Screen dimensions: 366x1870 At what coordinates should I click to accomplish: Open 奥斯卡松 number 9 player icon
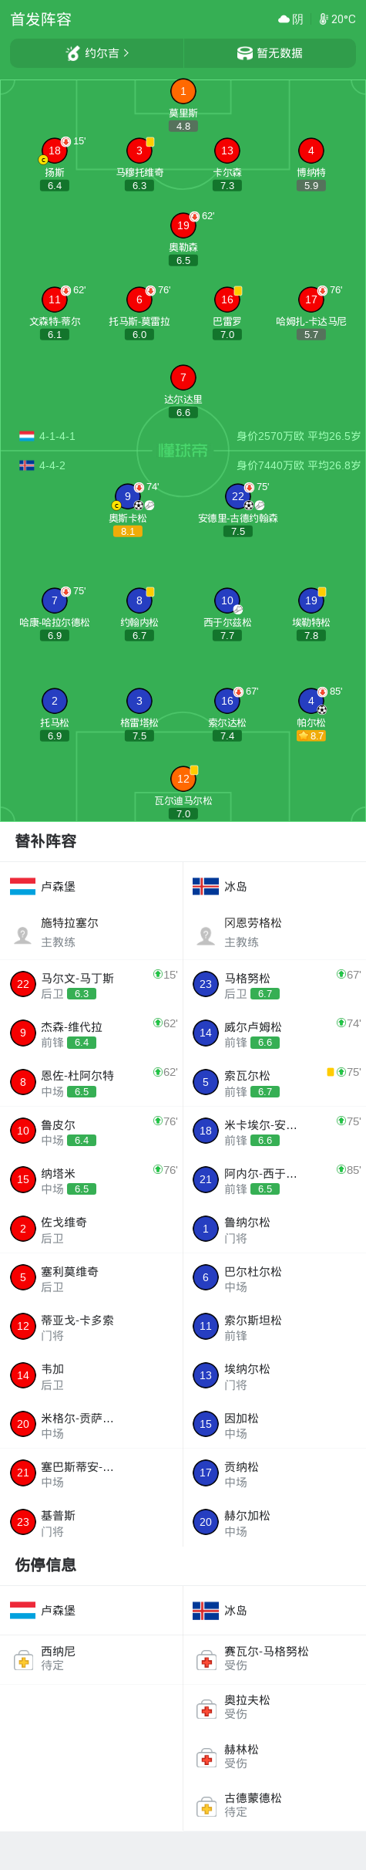pyautogui.click(x=128, y=496)
